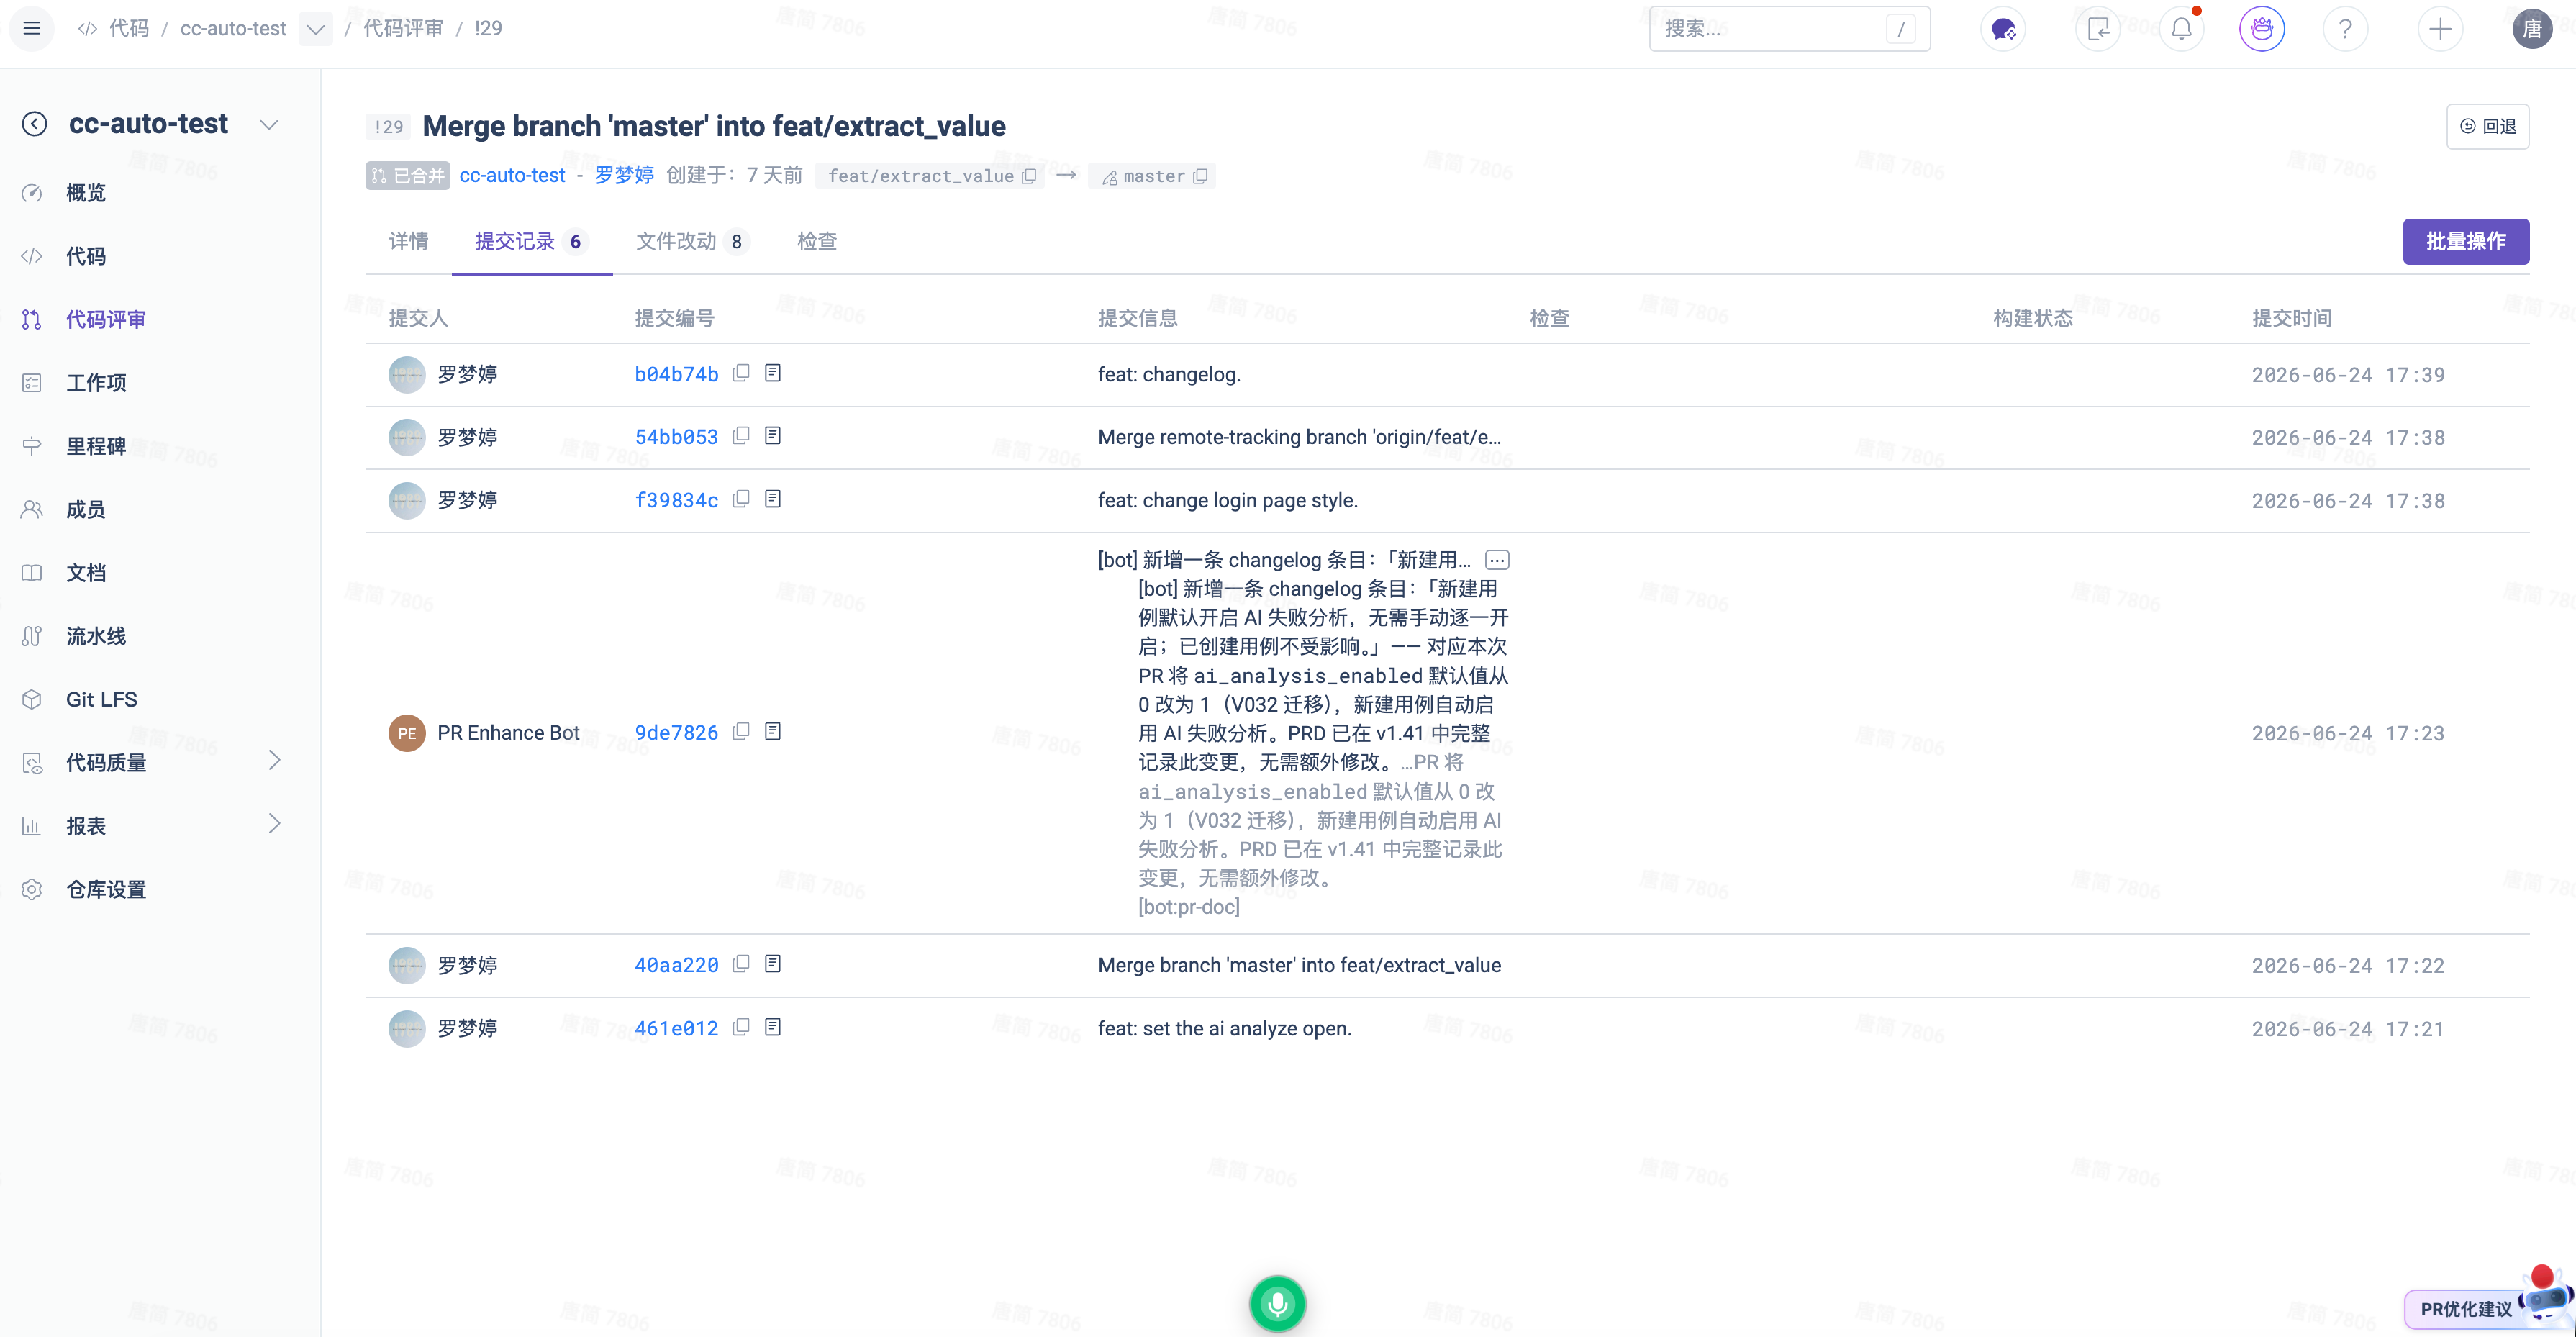
Task: Browse files at commit 54bb053
Action: [x=773, y=436]
